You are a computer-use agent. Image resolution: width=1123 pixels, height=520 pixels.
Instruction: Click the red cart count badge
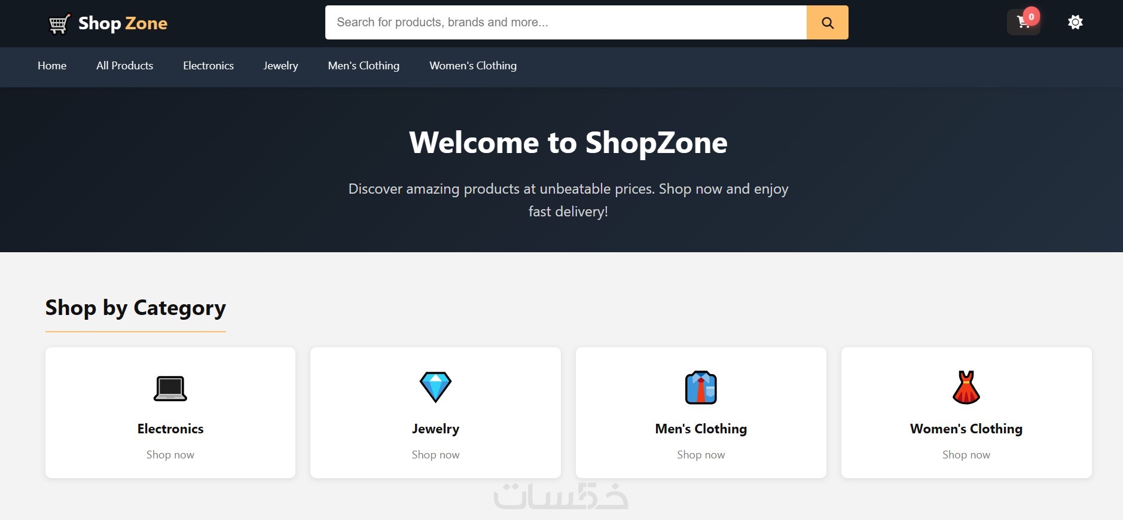pyautogui.click(x=1032, y=17)
